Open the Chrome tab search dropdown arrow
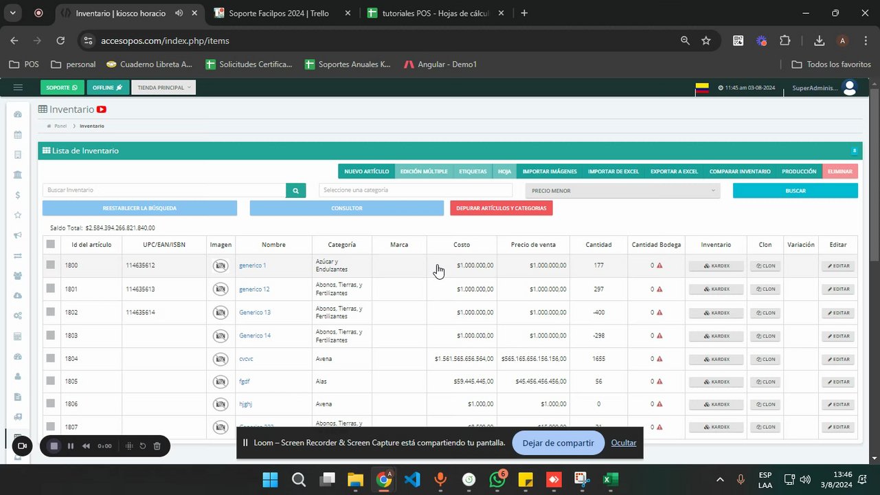The height and width of the screenshot is (495, 880). click(14, 13)
